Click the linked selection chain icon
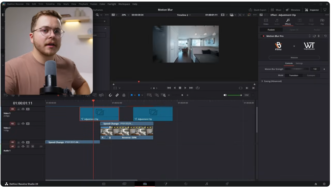This screenshot has height=189, width=332. pyautogui.click(x=117, y=95)
